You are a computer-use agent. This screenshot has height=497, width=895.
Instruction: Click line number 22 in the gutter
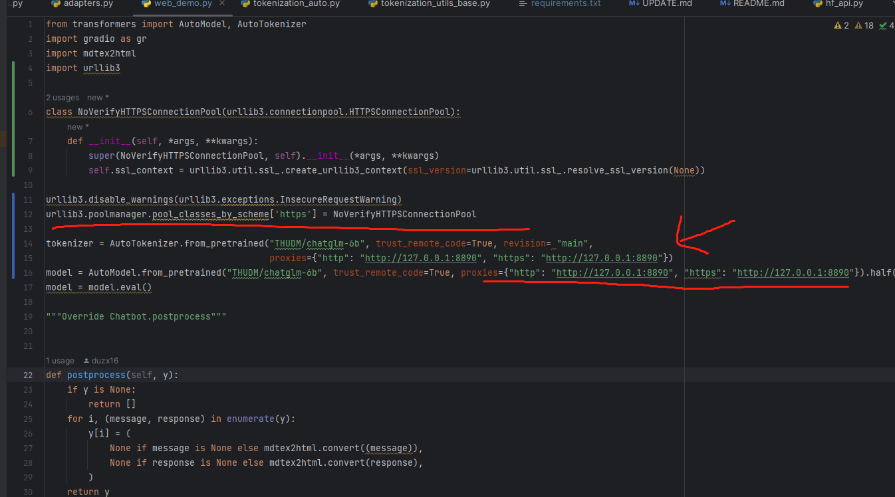coord(28,375)
